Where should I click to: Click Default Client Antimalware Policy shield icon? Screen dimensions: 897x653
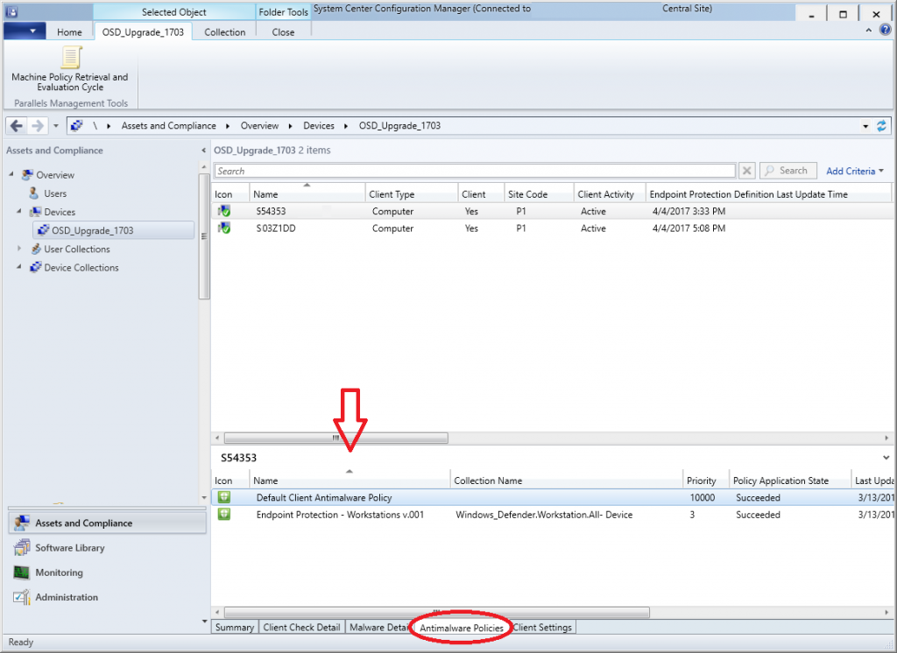[223, 497]
